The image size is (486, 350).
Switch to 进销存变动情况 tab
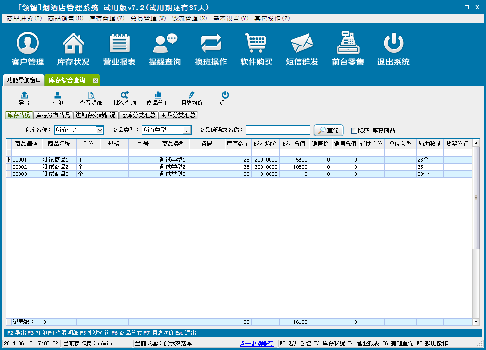click(x=96, y=115)
